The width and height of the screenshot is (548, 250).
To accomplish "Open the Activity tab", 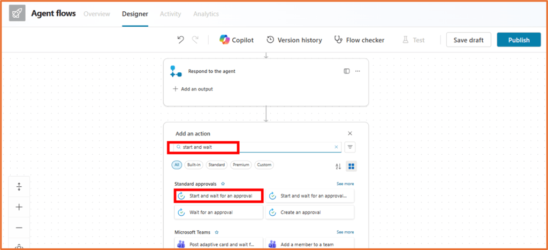I will pos(171,14).
